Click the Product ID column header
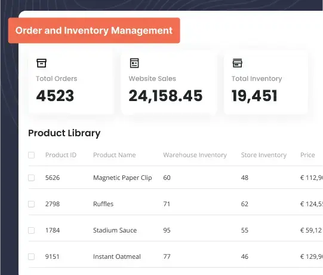This screenshot has width=323, height=275. pyautogui.click(x=61, y=155)
